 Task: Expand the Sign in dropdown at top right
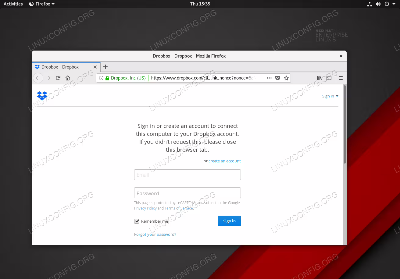click(x=330, y=96)
